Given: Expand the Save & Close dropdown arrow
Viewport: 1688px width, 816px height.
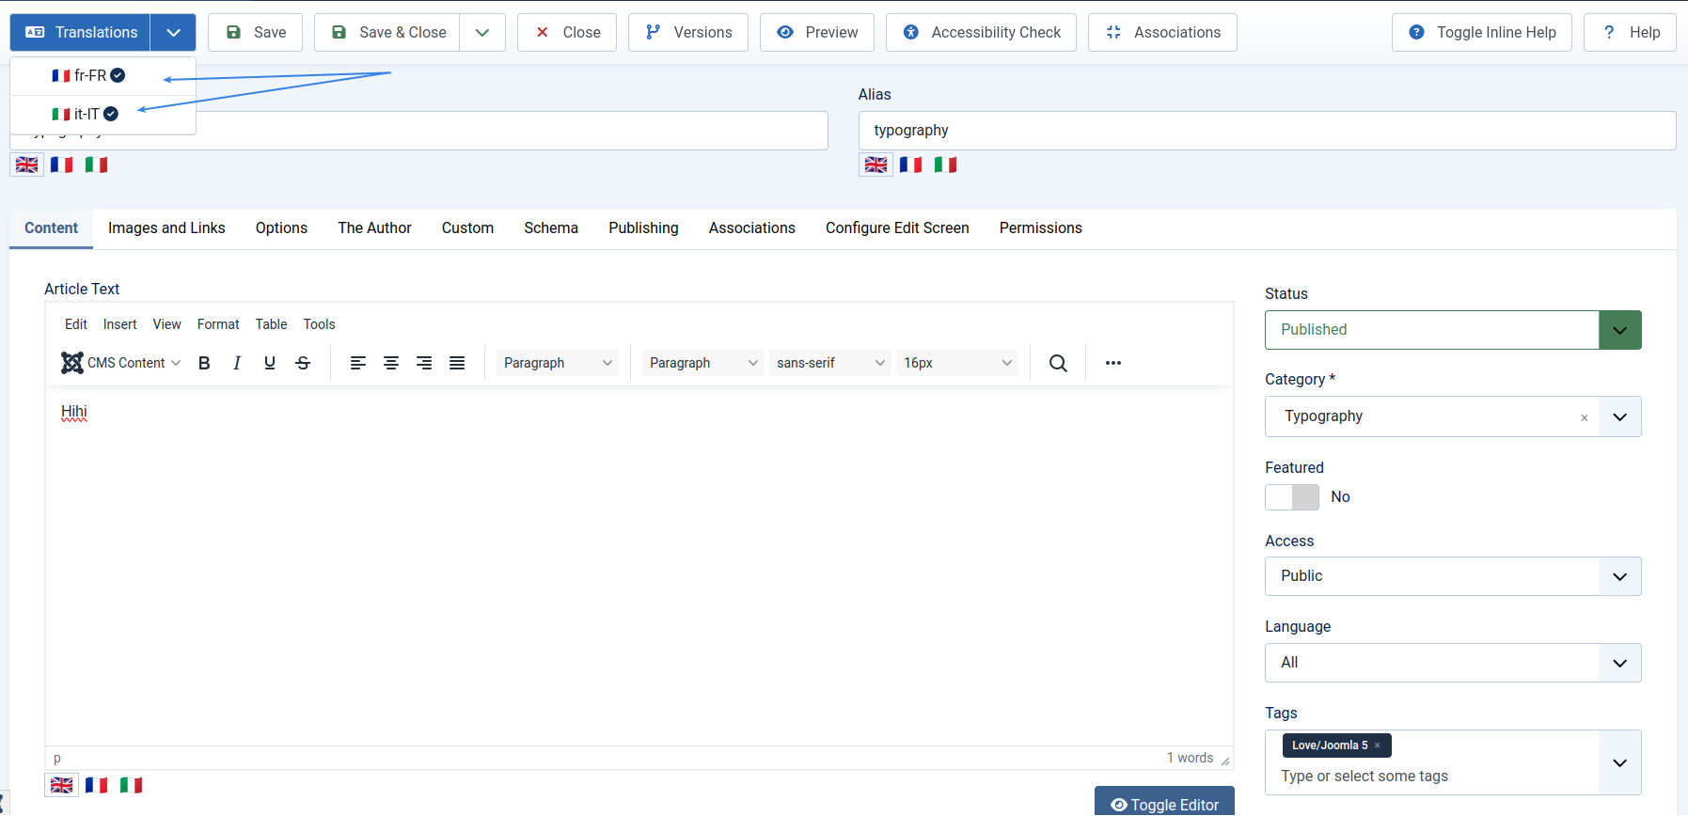Looking at the screenshot, I should (x=482, y=33).
